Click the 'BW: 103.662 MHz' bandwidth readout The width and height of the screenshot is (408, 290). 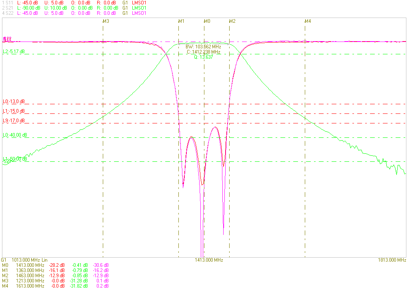[x=203, y=47]
